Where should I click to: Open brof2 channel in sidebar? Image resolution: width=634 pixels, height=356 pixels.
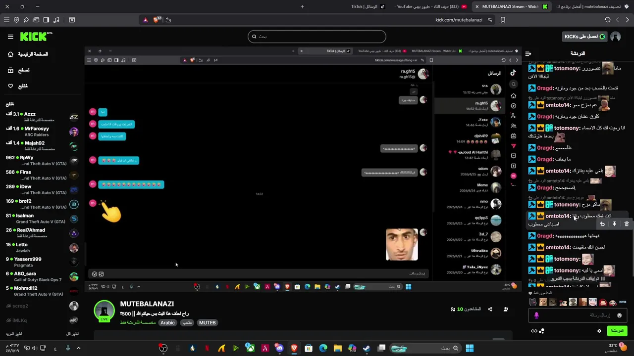point(42,204)
